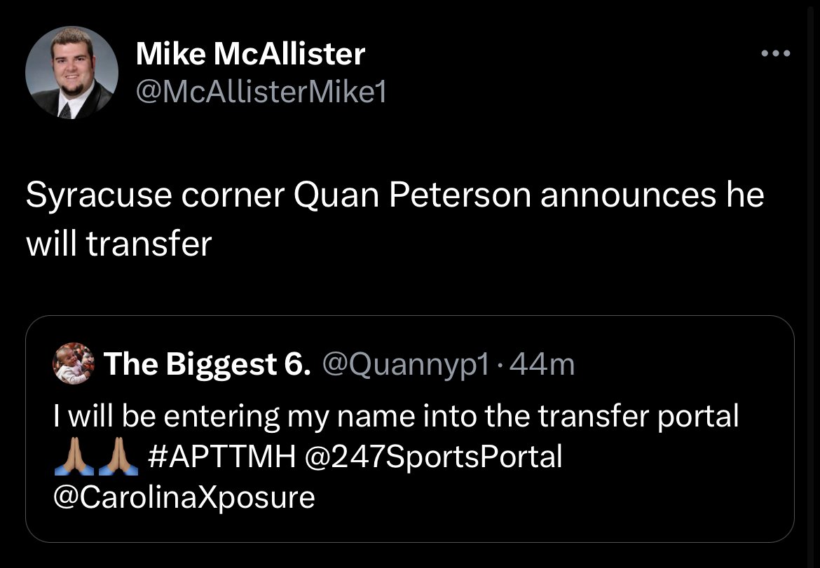Visit the @McAllisterMike1 handle
Viewport: 820px width, 568px height.
pos(261,93)
